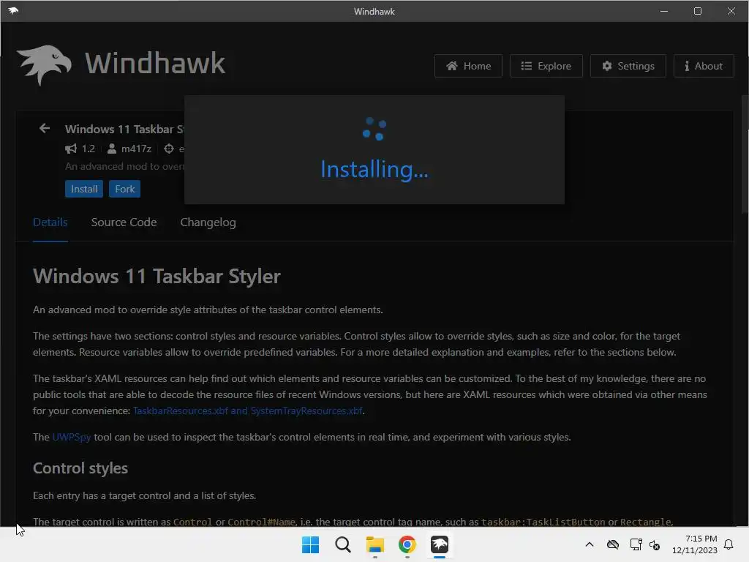Screen dimensions: 749x562
Task: Click the Windhawk hawk logo
Action: 44,65
